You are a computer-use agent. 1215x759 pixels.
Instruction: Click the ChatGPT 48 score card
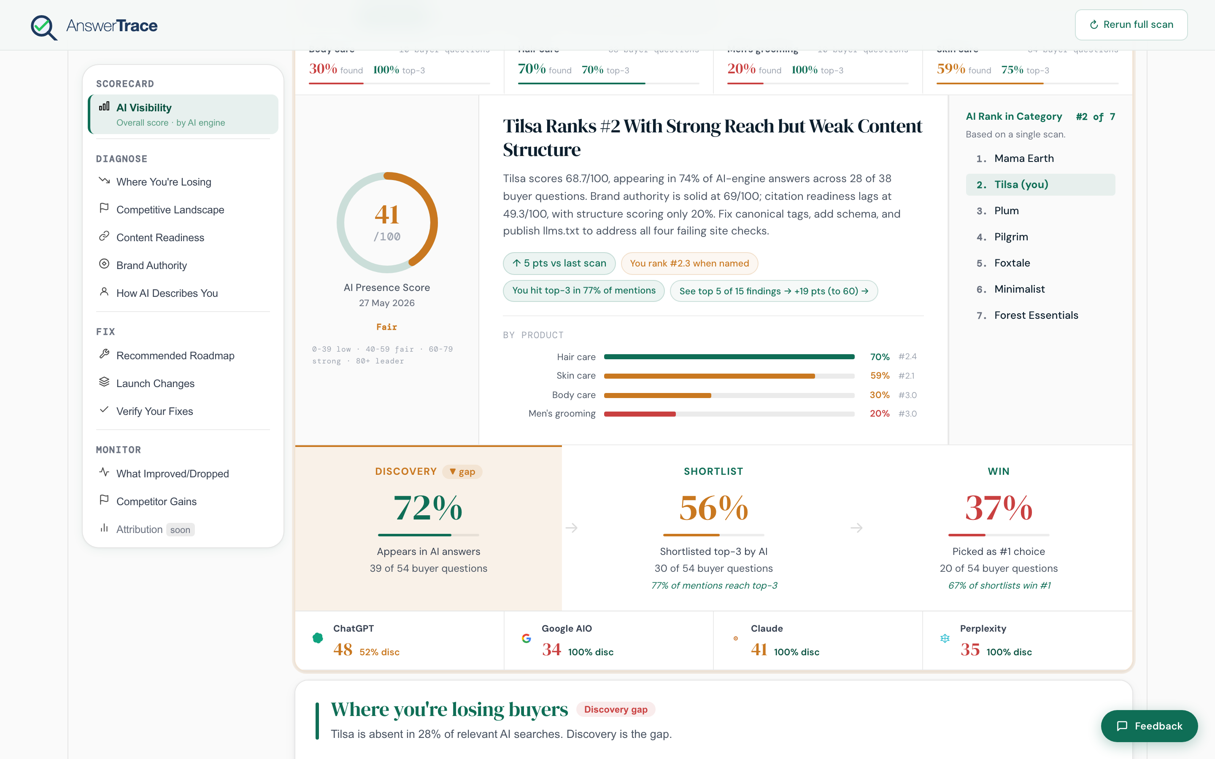point(399,641)
